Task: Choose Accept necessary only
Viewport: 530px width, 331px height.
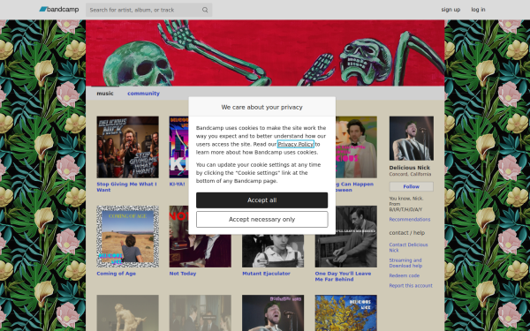Action: [262, 219]
